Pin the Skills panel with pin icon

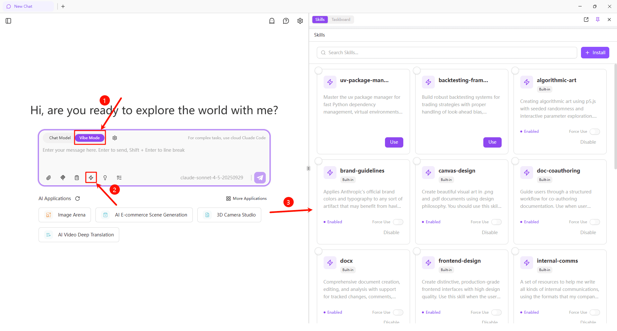pos(598,20)
